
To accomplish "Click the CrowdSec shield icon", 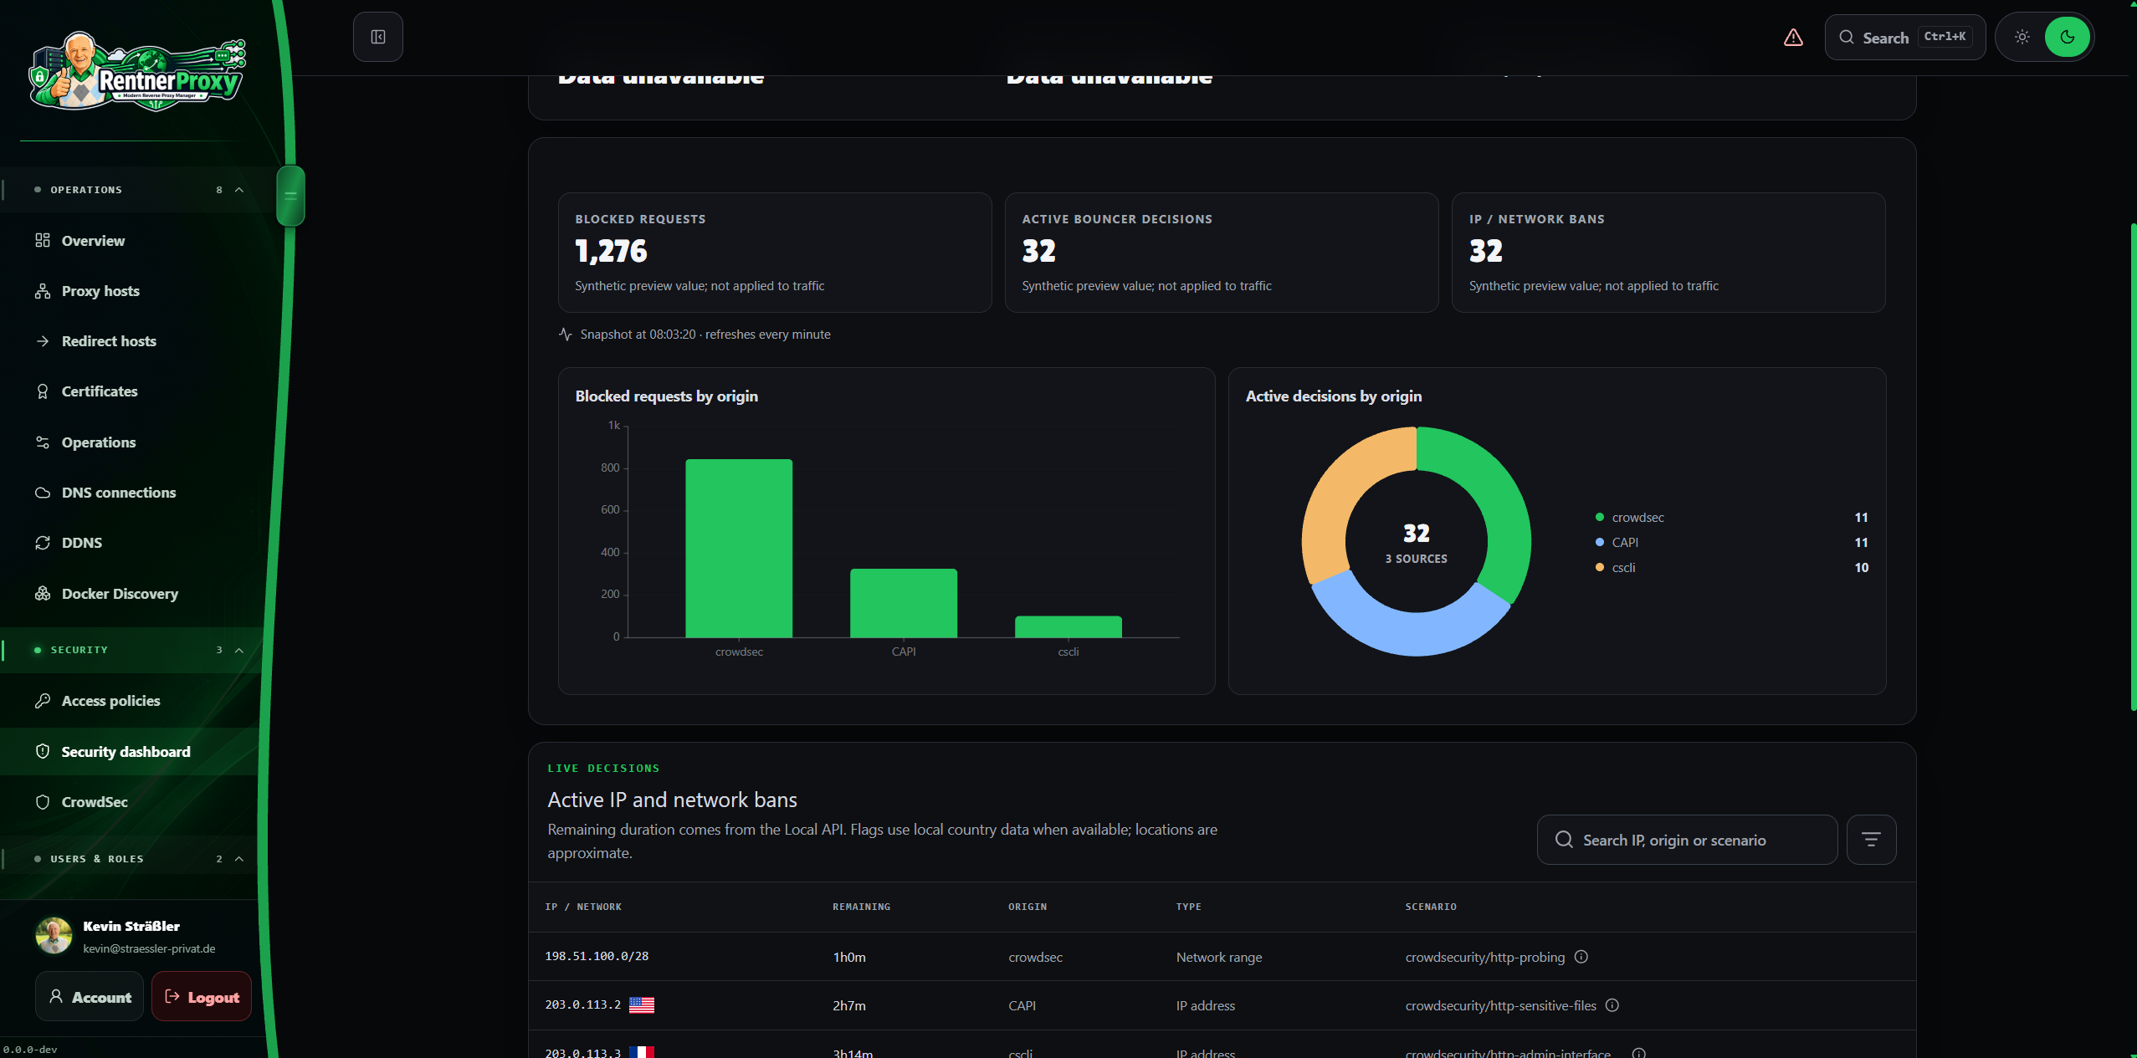I will 43,802.
